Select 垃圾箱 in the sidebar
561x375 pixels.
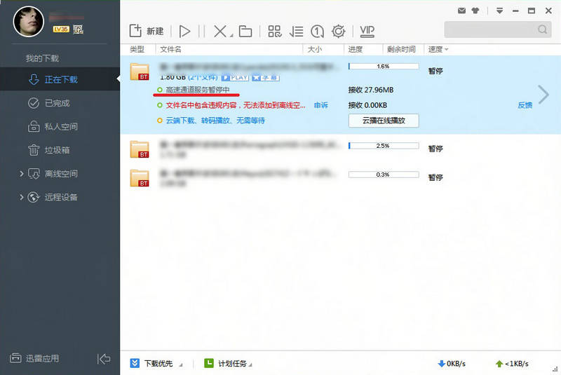point(57,150)
